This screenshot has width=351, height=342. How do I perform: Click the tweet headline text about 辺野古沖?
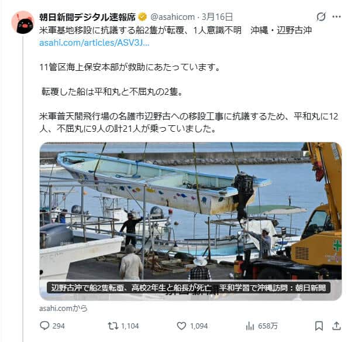(175, 30)
